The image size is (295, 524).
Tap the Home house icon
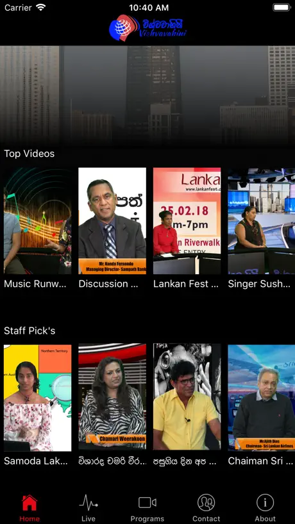[x=29, y=503]
